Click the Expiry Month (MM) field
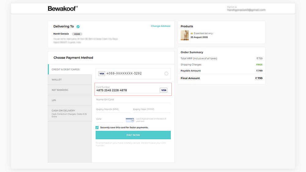The height and width of the screenshot is (172, 306). click(113, 109)
